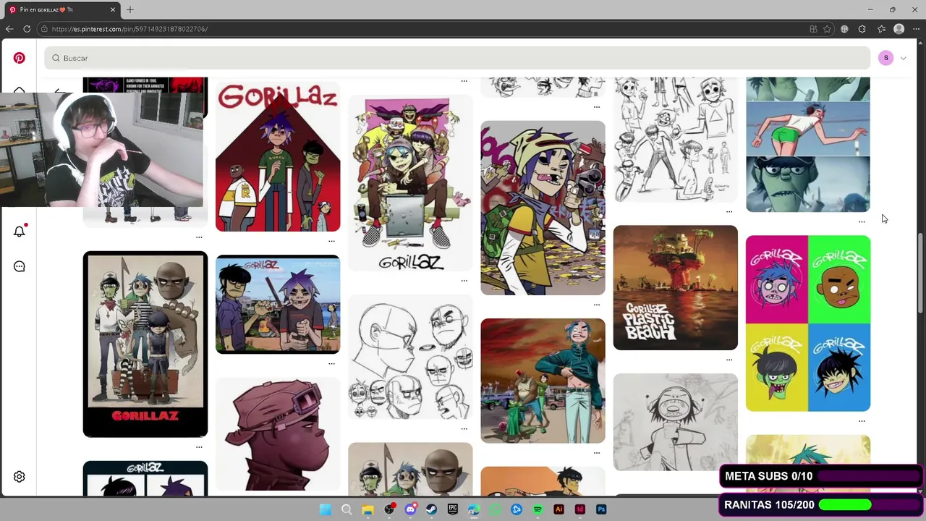Open the favorites list icon
The width and height of the screenshot is (926, 521).
881,29
